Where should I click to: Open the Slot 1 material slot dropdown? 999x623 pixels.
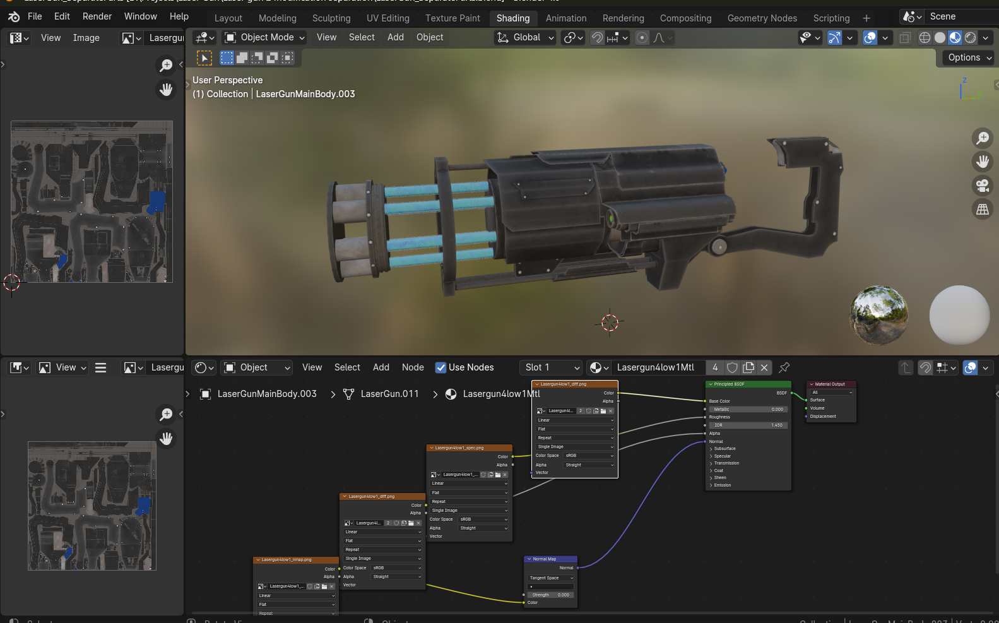point(551,367)
